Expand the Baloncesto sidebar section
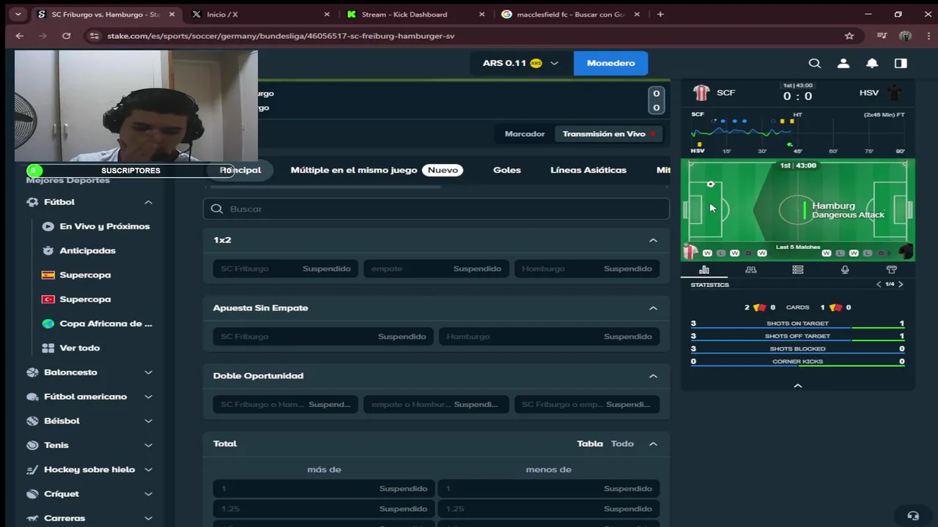The width and height of the screenshot is (938, 527). pos(148,373)
